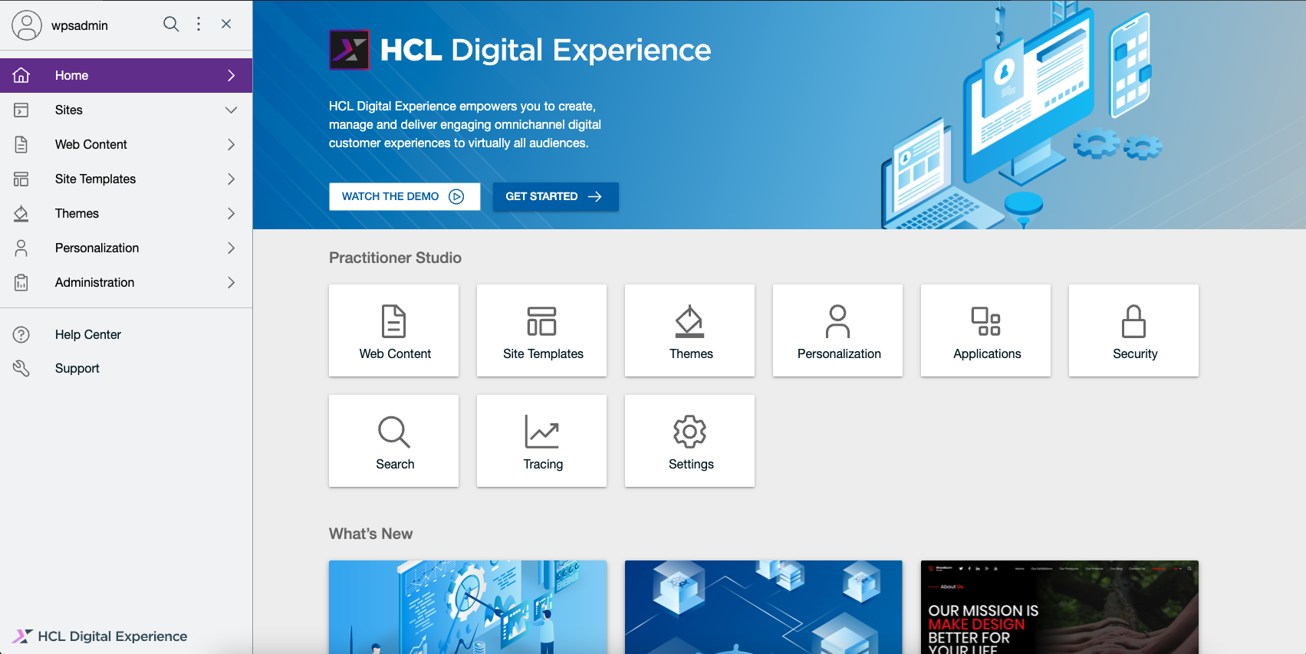Close the sidebar navigation panel
This screenshot has height=654, width=1306.
[226, 24]
